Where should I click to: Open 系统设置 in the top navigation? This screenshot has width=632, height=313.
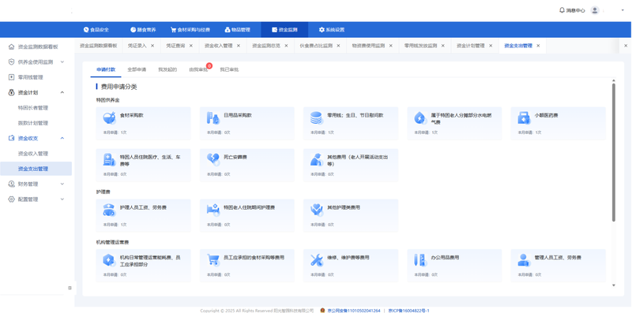(332, 30)
